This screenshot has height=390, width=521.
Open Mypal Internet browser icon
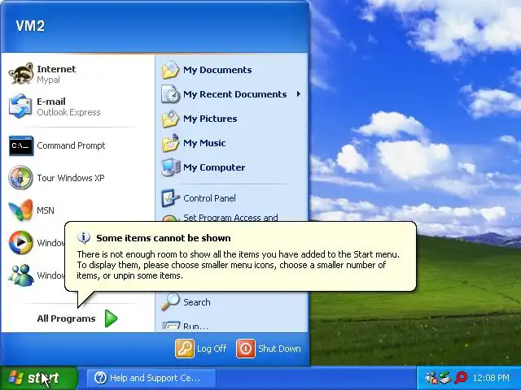tap(21, 74)
